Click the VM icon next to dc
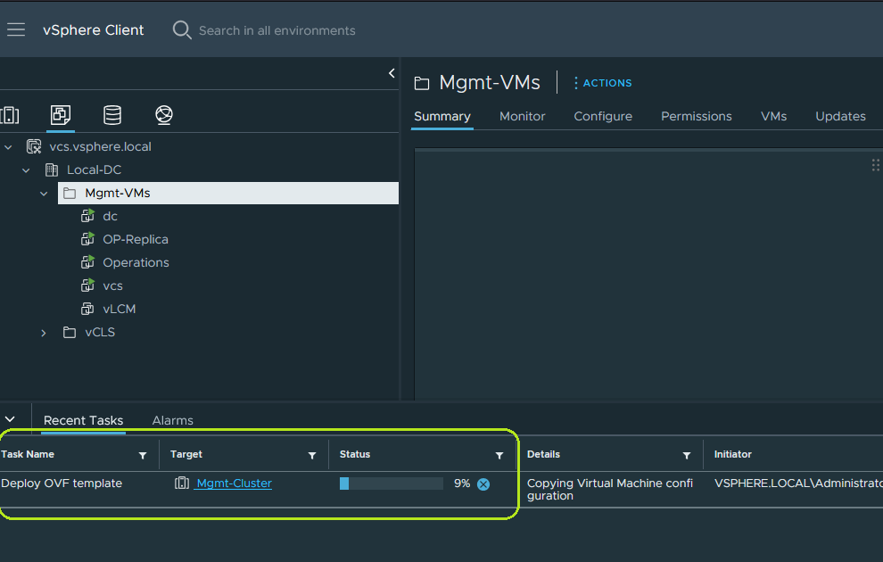The height and width of the screenshot is (562, 883). tap(87, 216)
